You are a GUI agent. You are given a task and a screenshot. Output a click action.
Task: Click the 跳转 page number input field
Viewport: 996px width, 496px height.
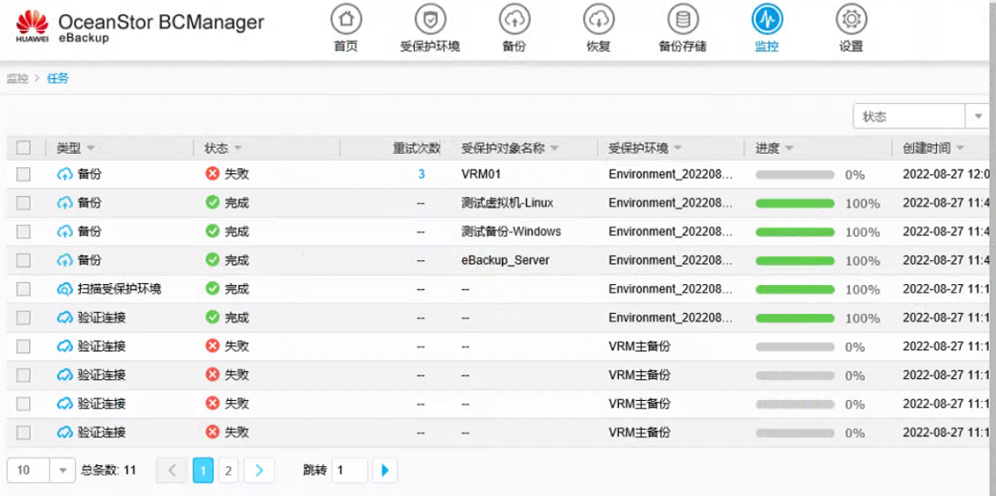[x=349, y=470]
